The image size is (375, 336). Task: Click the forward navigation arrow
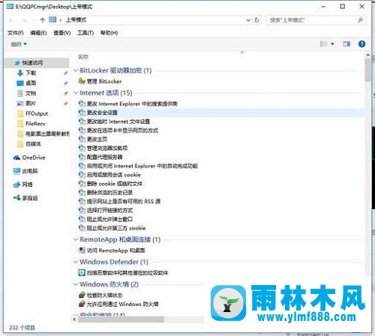[24, 20]
